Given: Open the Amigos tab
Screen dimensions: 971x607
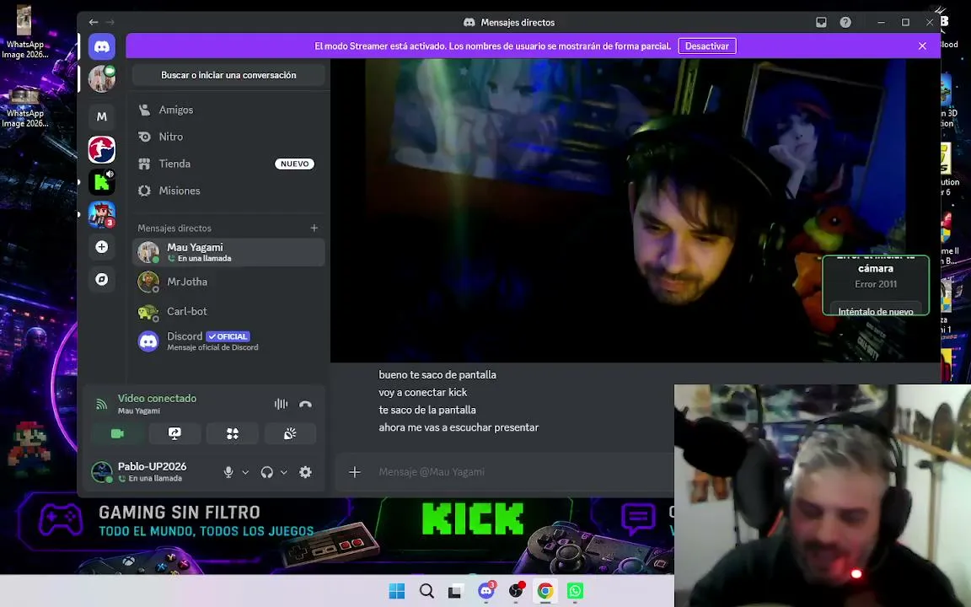Looking at the screenshot, I should 228,110.
